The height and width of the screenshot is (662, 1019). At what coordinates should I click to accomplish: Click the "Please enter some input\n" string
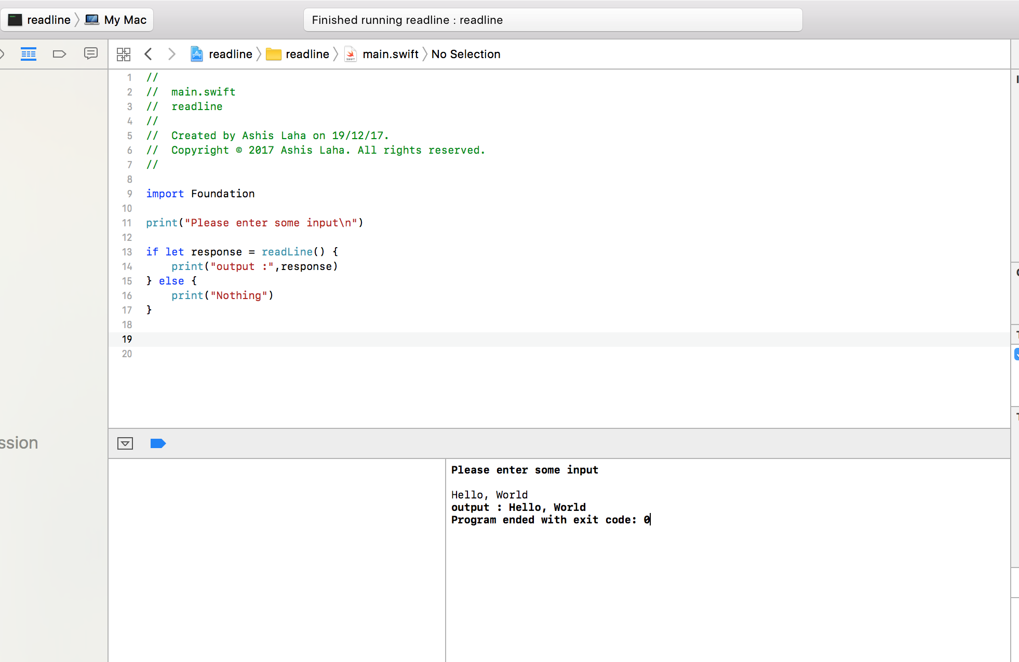point(271,223)
